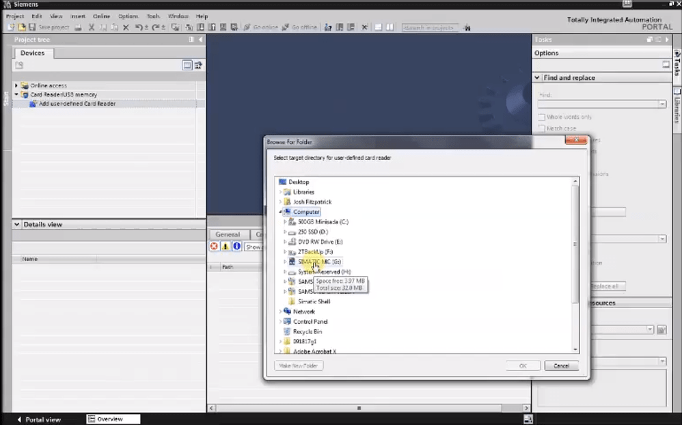
Task: Collapse the Find and replace section
Action: (x=538, y=77)
